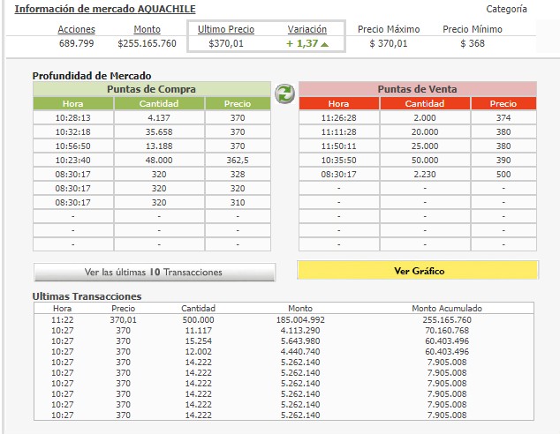The image size is (560, 434).
Task: Click 'Hora' header in Puntas de Compra
Action: (72, 104)
